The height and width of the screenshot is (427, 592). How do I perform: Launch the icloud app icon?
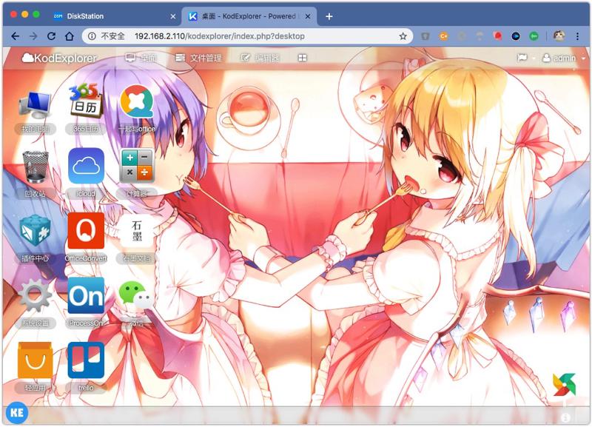[86, 165]
